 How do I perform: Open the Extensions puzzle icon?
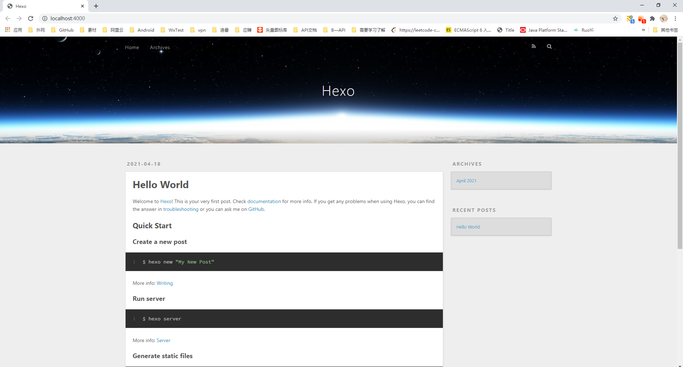[x=652, y=18]
